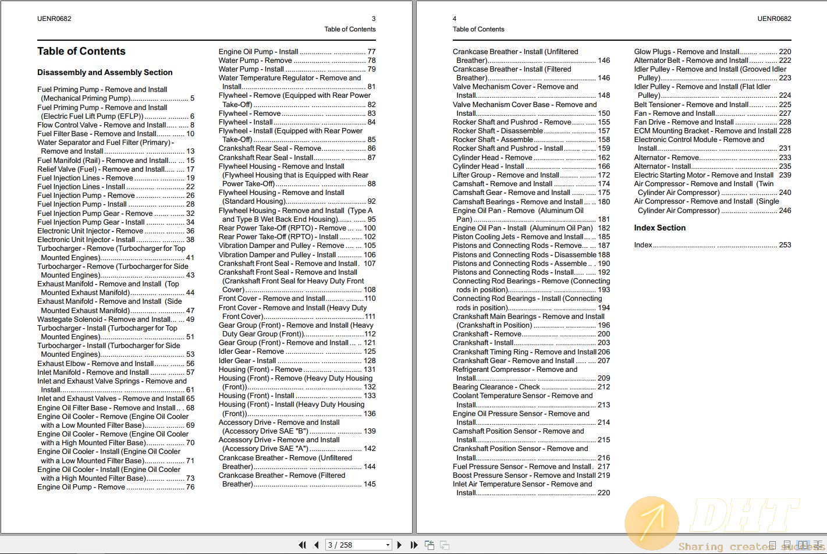Click 'Boost Pressure Sensor - Remove and Install' entry
827x554 pixels.
(531, 475)
